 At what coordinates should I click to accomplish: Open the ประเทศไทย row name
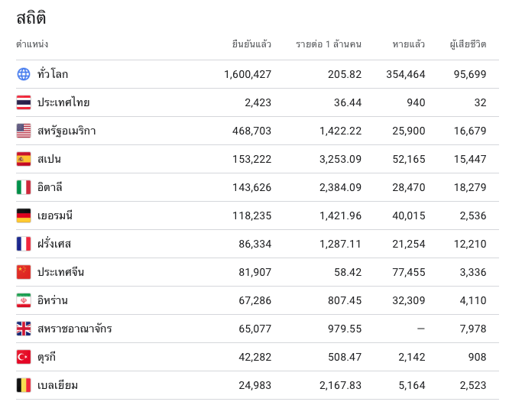[63, 102]
